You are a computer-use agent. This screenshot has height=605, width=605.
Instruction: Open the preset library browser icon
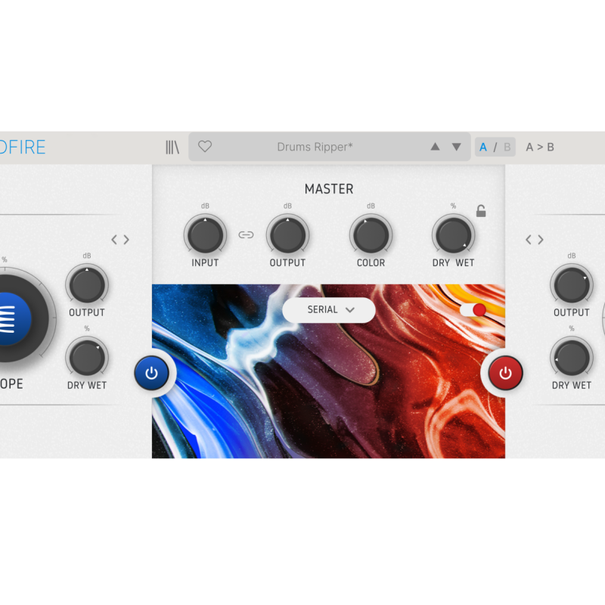[x=172, y=147]
